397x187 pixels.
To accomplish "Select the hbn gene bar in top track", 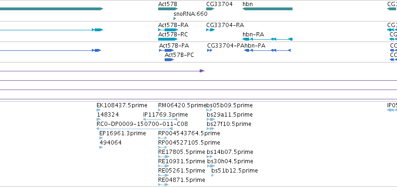I will pyautogui.click(x=267, y=9).
